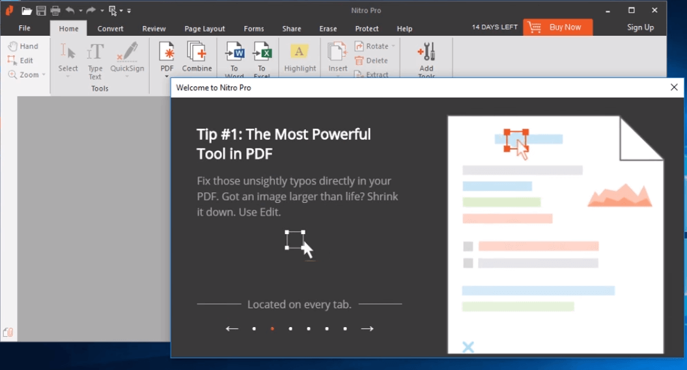The image size is (687, 370).
Task: Select the fifth tip pagination dot
Action: coord(327,329)
